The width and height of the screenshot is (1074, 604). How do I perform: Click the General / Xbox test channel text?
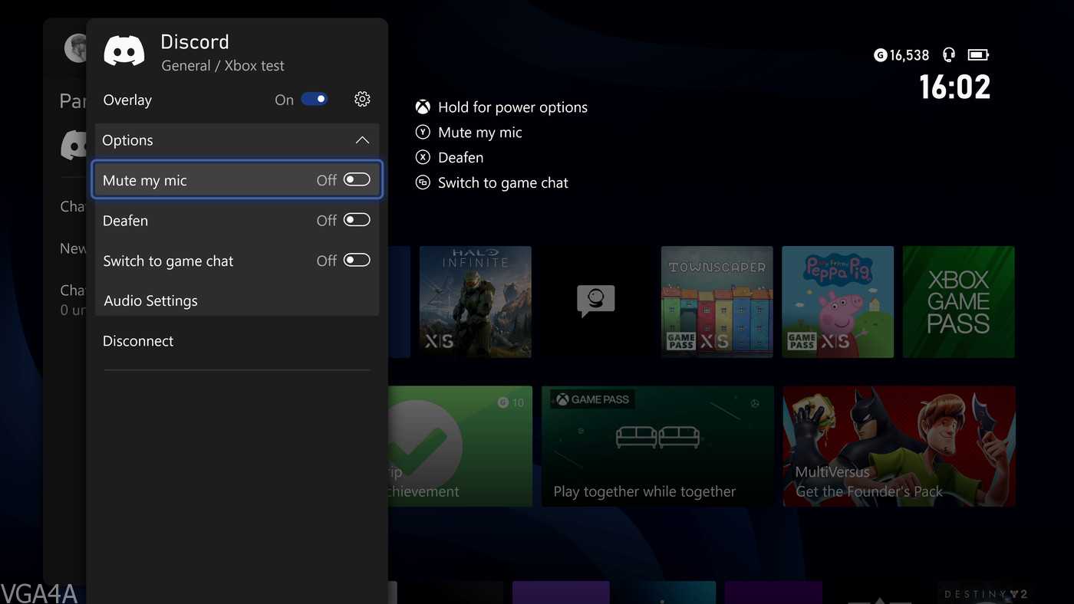pyautogui.click(x=222, y=66)
